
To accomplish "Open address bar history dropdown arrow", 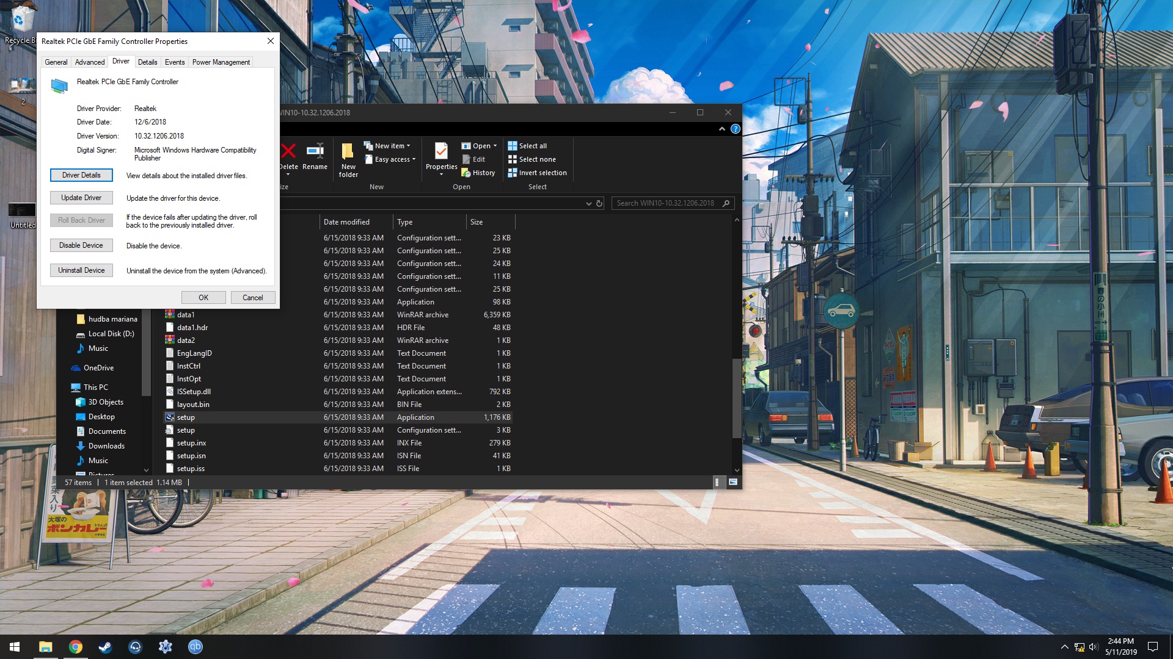I will click(588, 203).
